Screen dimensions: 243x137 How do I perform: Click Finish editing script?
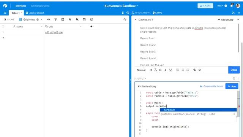pyautogui.click(x=147, y=86)
